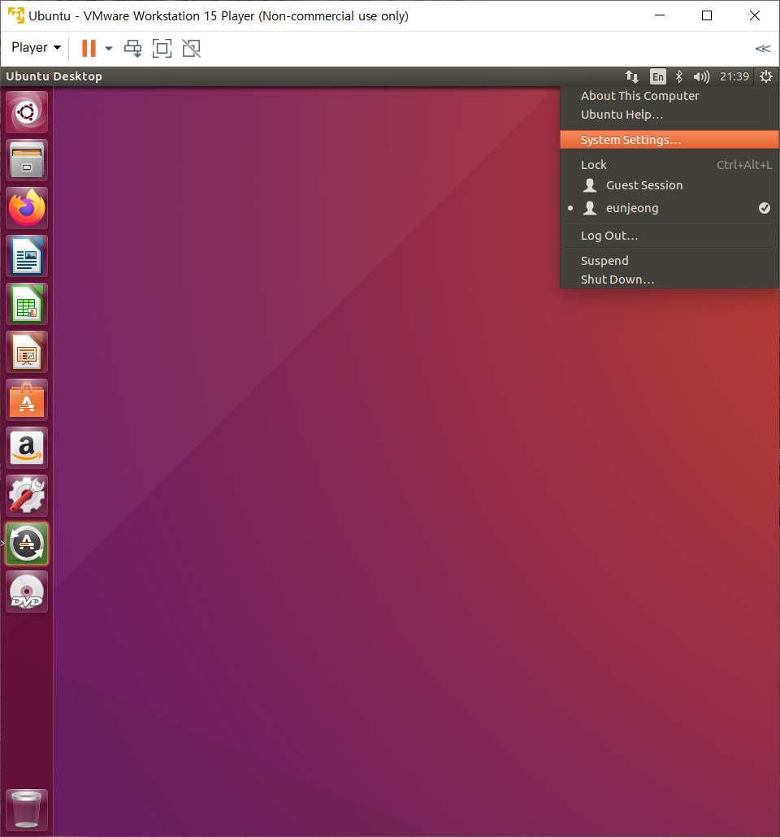Image resolution: width=780 pixels, height=837 pixels.
Task: Open LibreOffice Writer
Action: (27, 256)
